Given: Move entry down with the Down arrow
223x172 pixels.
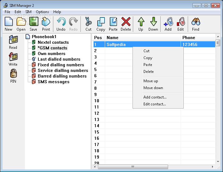Looking at the screenshot, I should click(x=153, y=22).
